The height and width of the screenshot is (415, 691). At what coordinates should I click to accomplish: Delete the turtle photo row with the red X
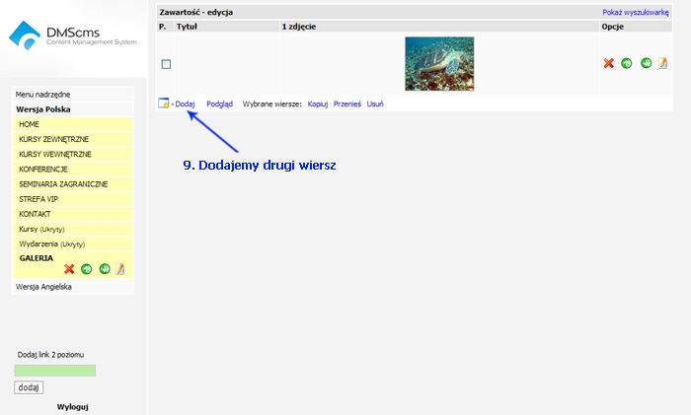(x=609, y=63)
